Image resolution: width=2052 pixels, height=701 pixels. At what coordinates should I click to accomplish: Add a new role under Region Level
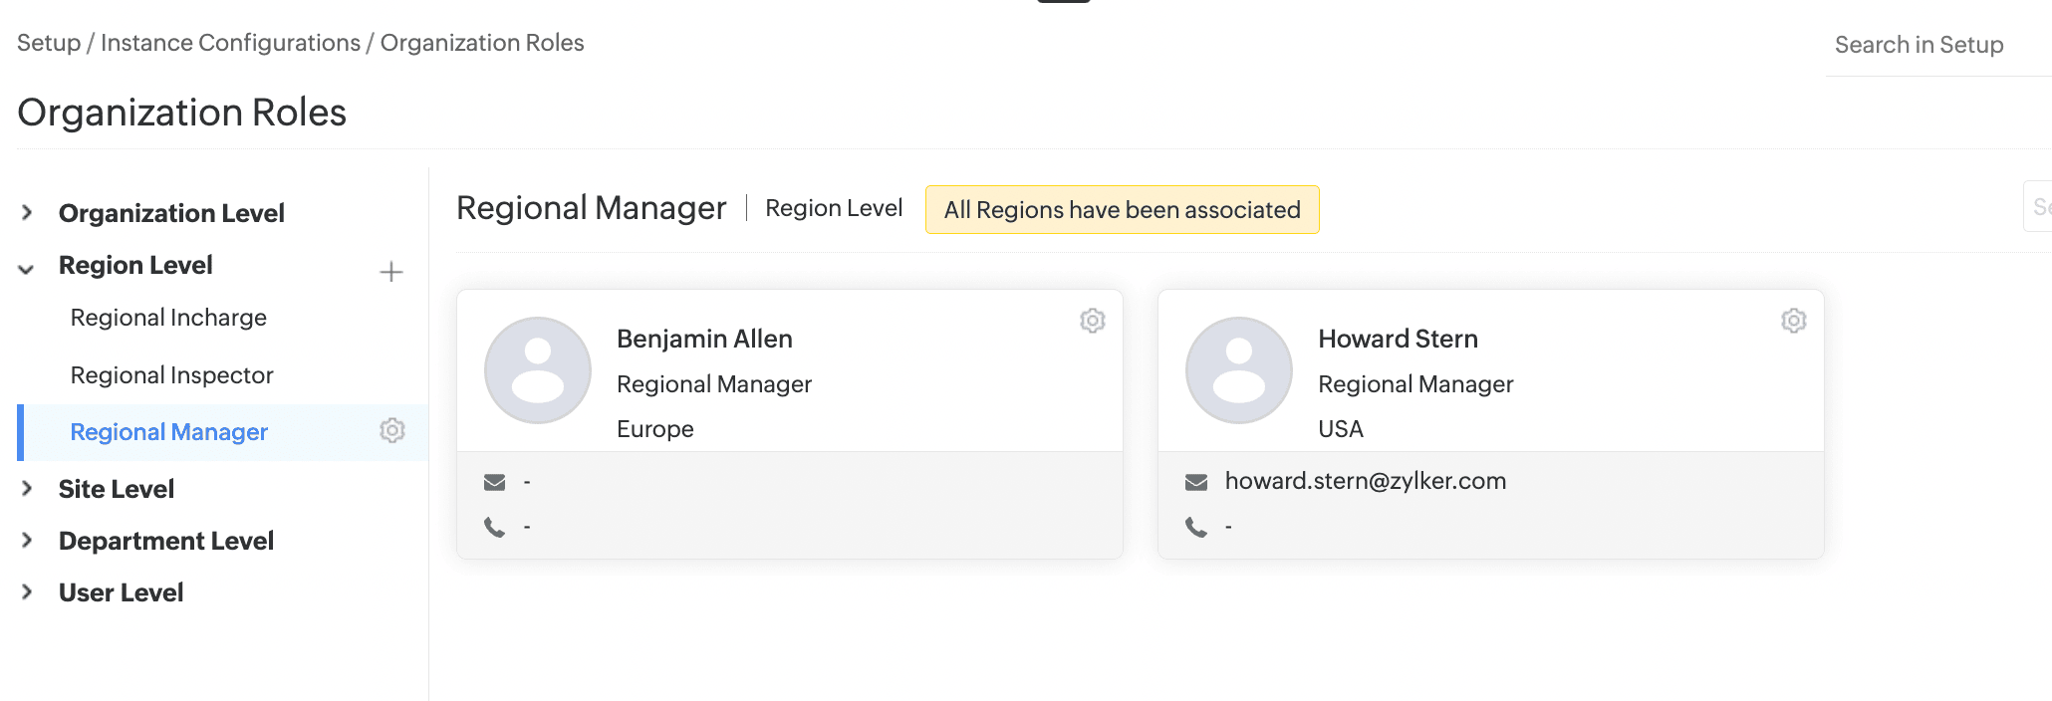(x=391, y=272)
